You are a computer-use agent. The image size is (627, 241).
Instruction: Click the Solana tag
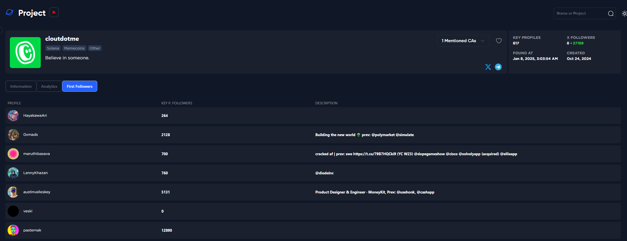pyautogui.click(x=53, y=48)
